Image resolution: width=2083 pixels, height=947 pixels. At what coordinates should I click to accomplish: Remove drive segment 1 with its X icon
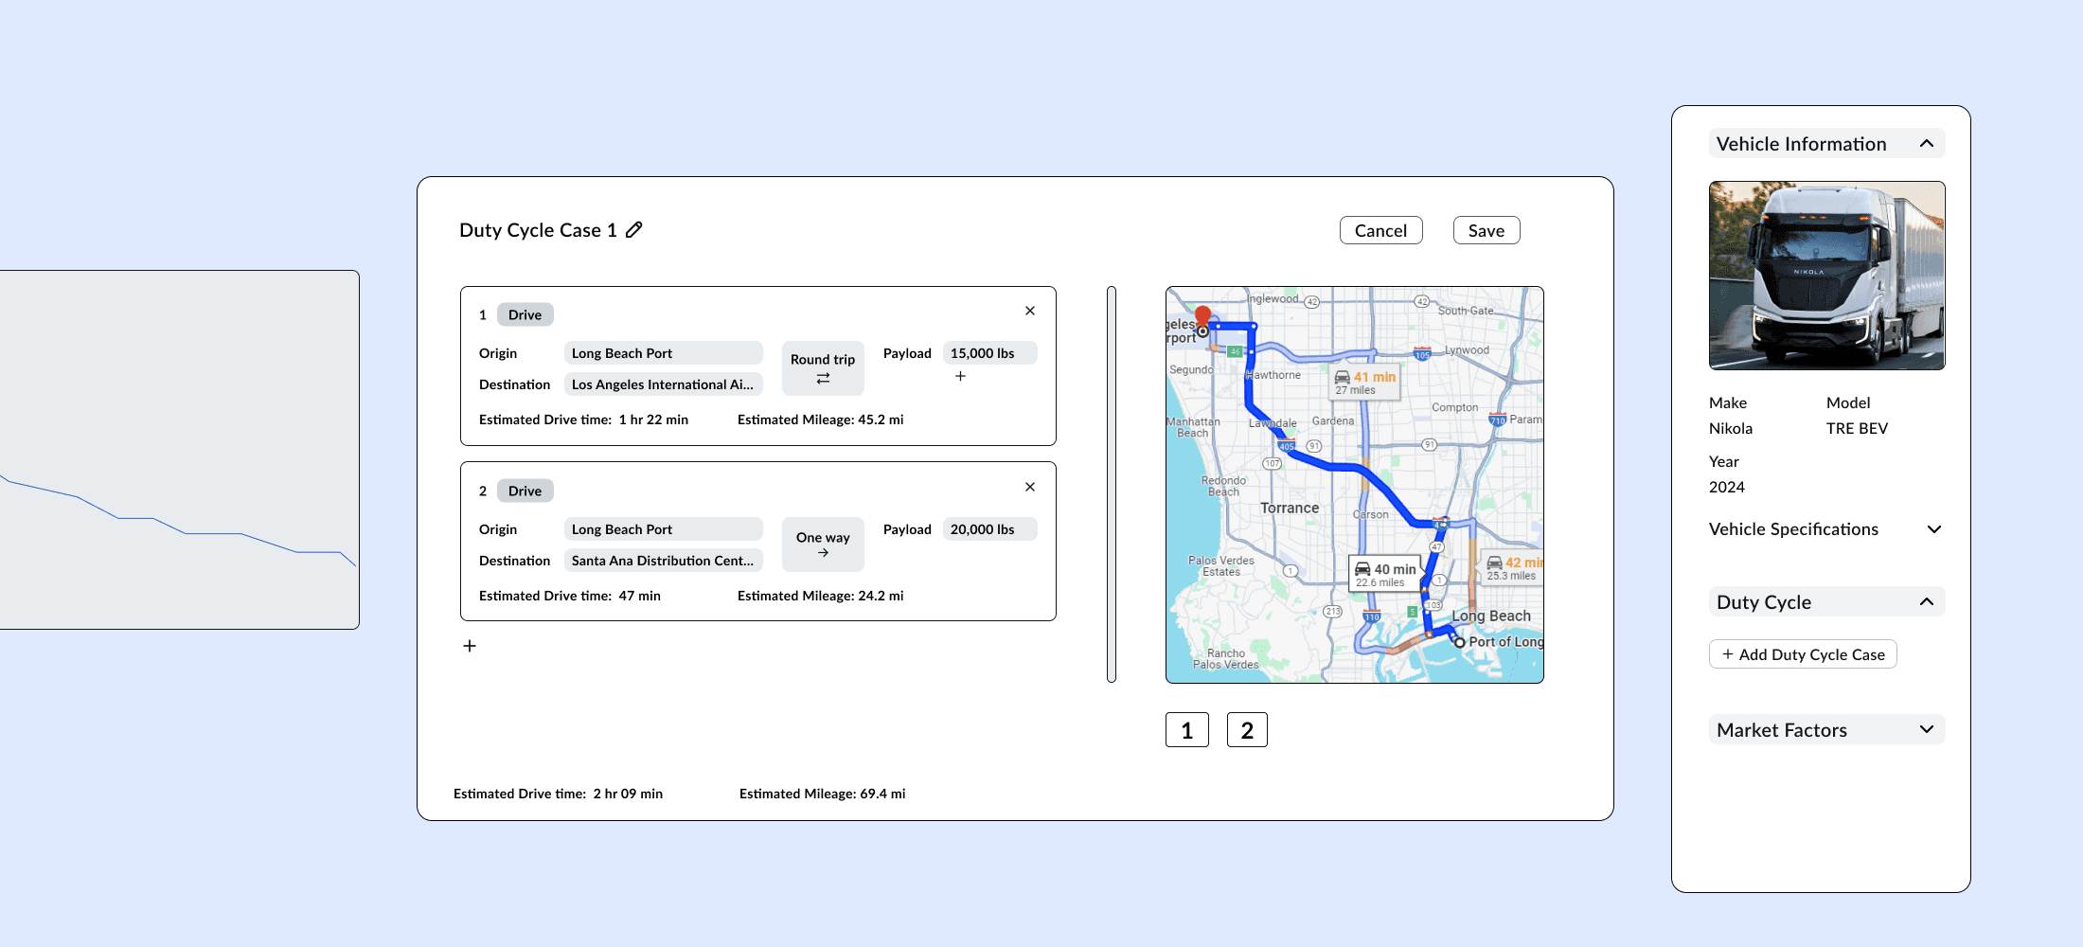coord(1030,311)
